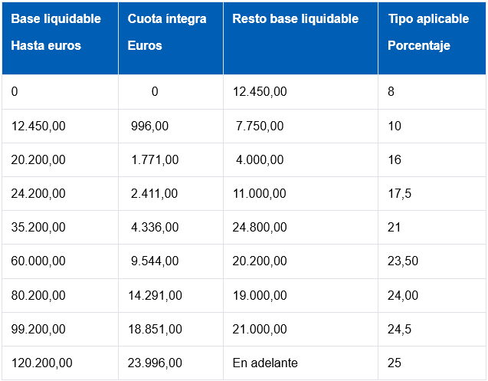Click the 99.200,00 base liquidable cell
The height and width of the screenshot is (381, 488).
tap(38, 328)
